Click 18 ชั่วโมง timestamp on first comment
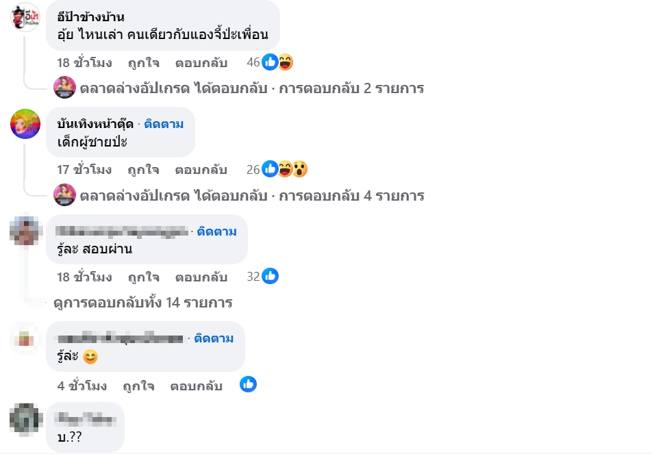This screenshot has height=454, width=652. [x=84, y=63]
